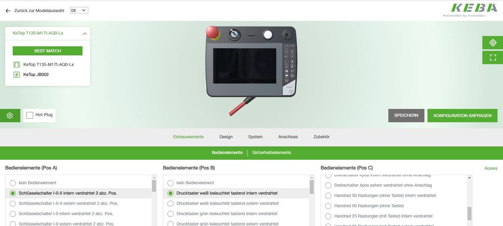This screenshot has height=226, width=503.
Task: Click the KeTop T135-M17t-AQ0-Lx list entry
Action: point(49,65)
